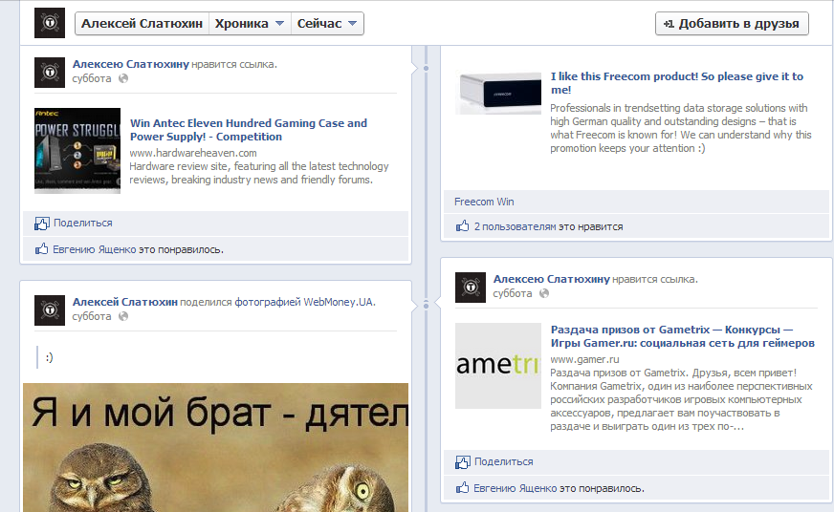834x512 pixels.
Task: Open I like this Freecom product link
Action: [676, 83]
